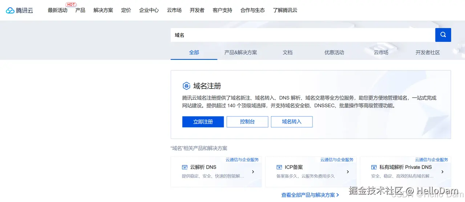Screen dimensions: 465x202
Task: Switch to the 云市场 search tab
Action: click(x=381, y=52)
